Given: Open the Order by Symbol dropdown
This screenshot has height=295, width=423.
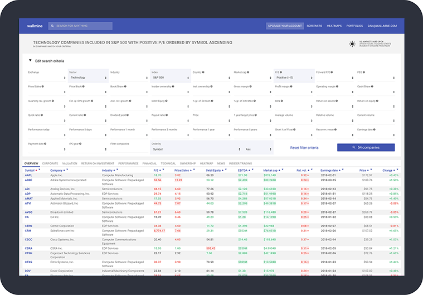Looking at the screenshot, I should pyautogui.click(x=196, y=149).
